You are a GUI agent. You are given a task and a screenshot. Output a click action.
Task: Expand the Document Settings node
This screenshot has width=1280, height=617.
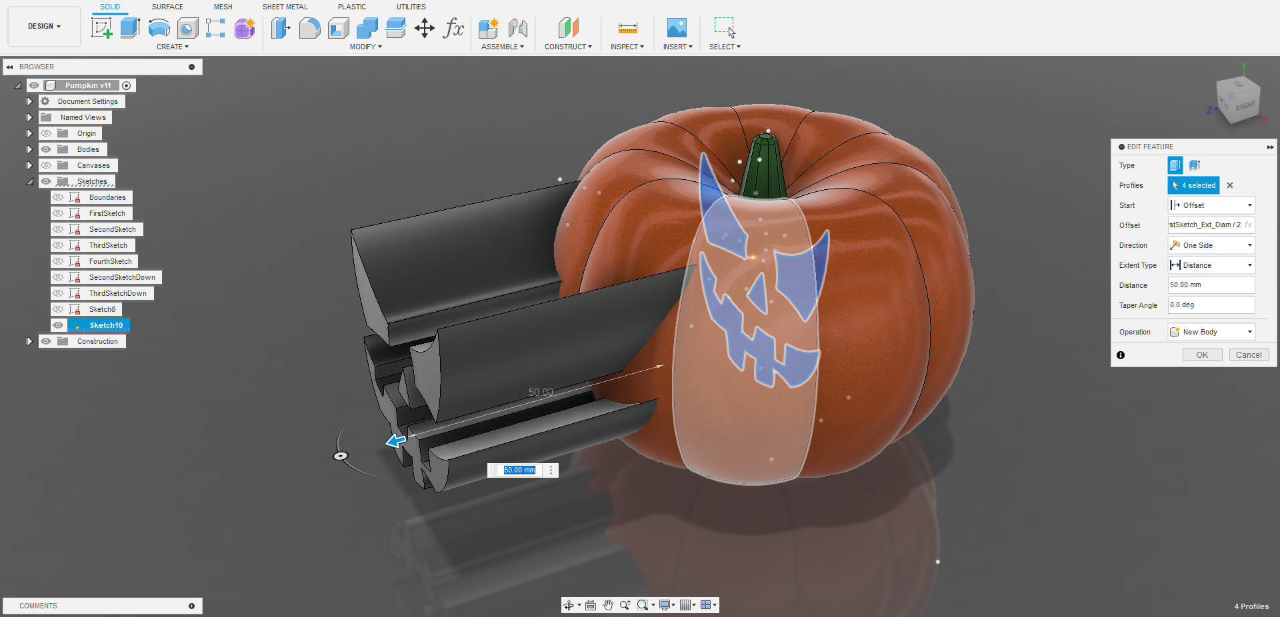(29, 101)
